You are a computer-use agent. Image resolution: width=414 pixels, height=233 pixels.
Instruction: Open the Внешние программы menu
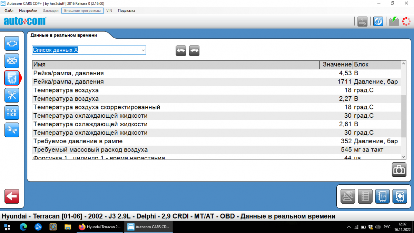click(82, 10)
